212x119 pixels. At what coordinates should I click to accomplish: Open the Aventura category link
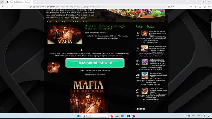pyautogui.click(x=93, y=32)
